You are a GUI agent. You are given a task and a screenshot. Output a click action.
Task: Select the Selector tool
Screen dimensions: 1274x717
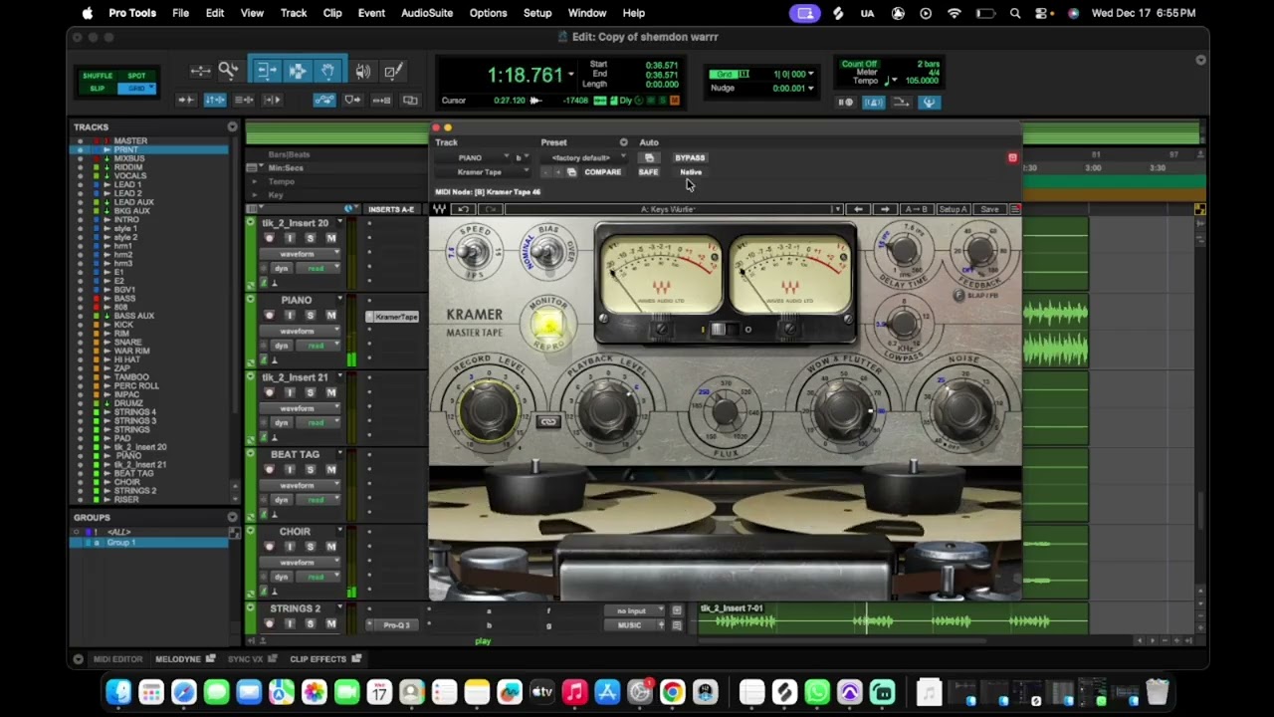[298, 71]
